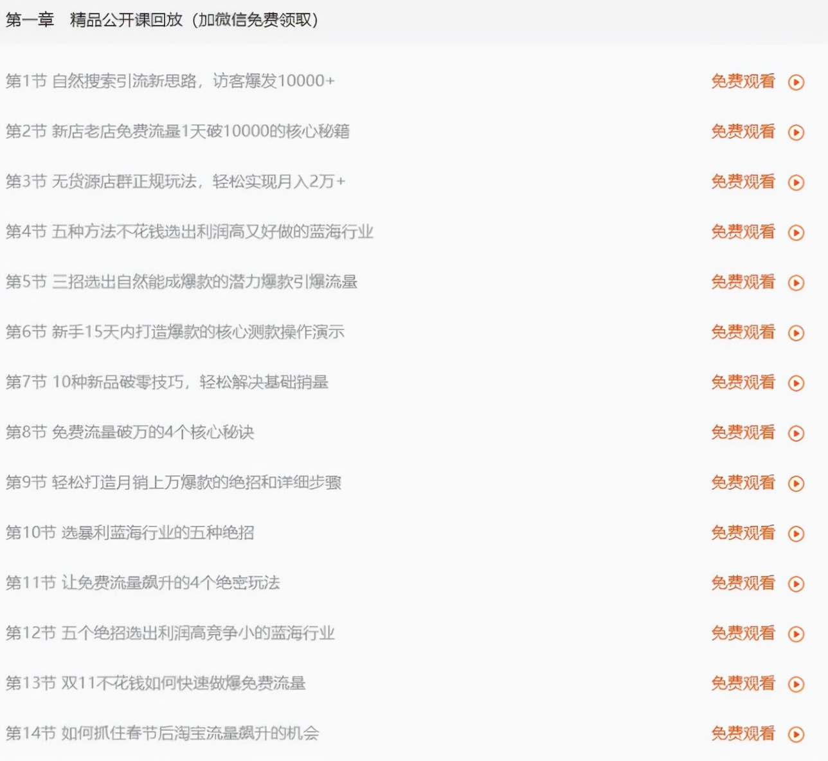Open lesson 第5节 三招选出潜力爆款
The height and width of the screenshot is (761, 828).
coord(181,282)
